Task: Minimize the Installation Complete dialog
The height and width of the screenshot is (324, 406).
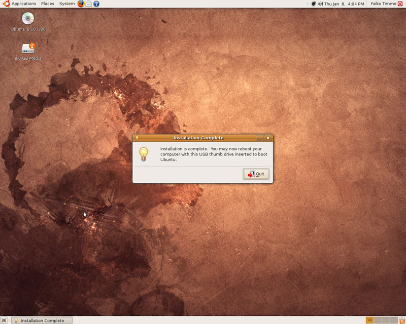Action: (x=260, y=138)
